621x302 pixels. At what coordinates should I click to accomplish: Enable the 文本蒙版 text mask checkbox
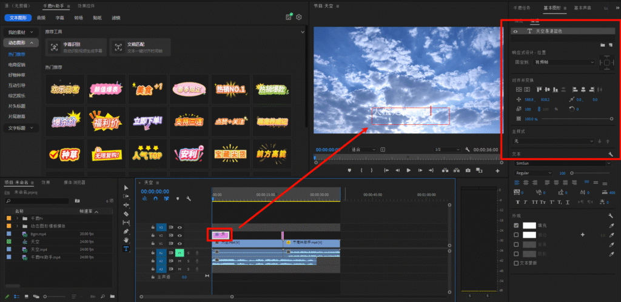[516, 264]
